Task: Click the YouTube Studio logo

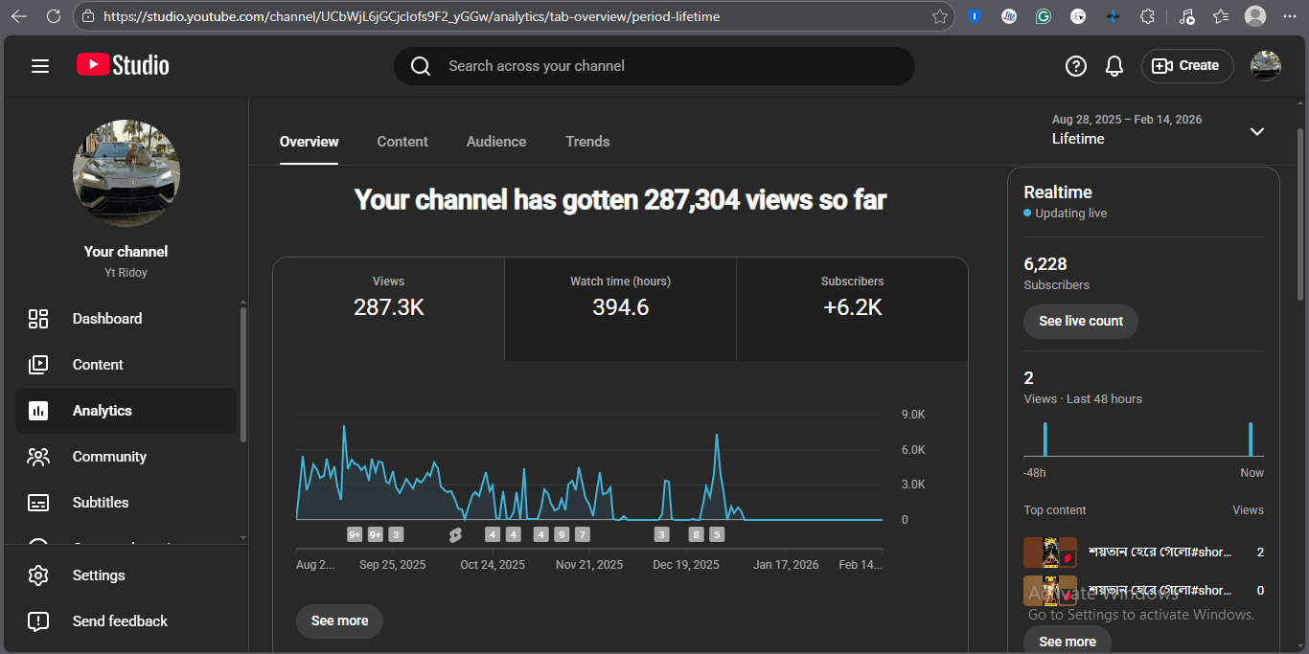Action: (x=123, y=65)
